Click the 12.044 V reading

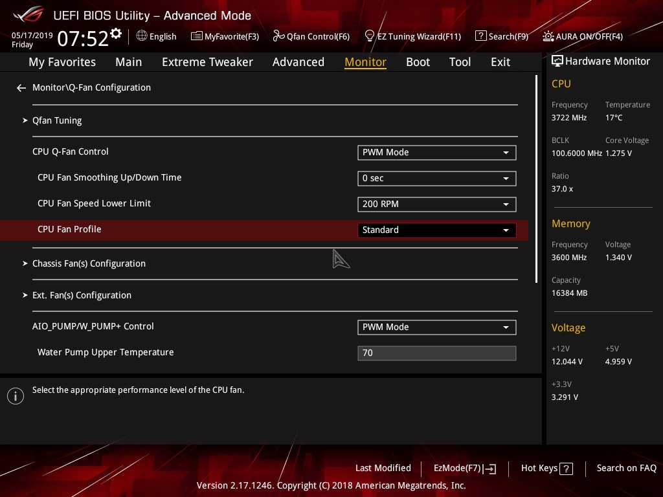pos(567,362)
